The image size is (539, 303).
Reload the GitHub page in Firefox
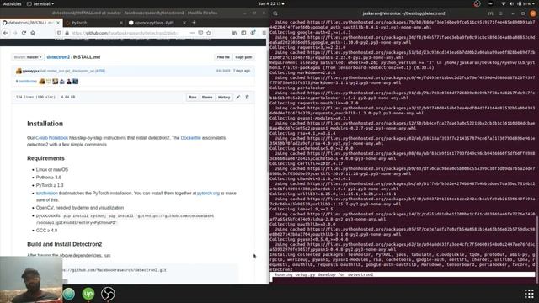coord(24,33)
